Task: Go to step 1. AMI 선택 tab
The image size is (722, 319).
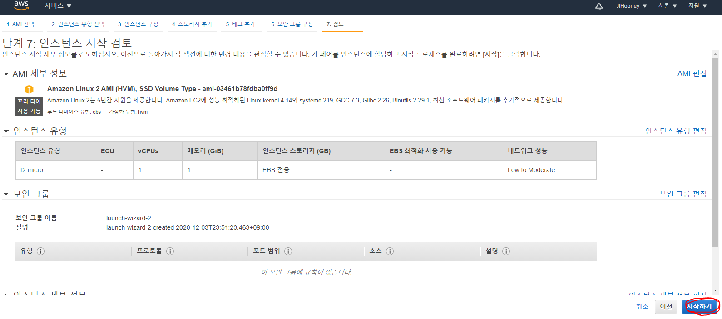Action: tap(20, 24)
